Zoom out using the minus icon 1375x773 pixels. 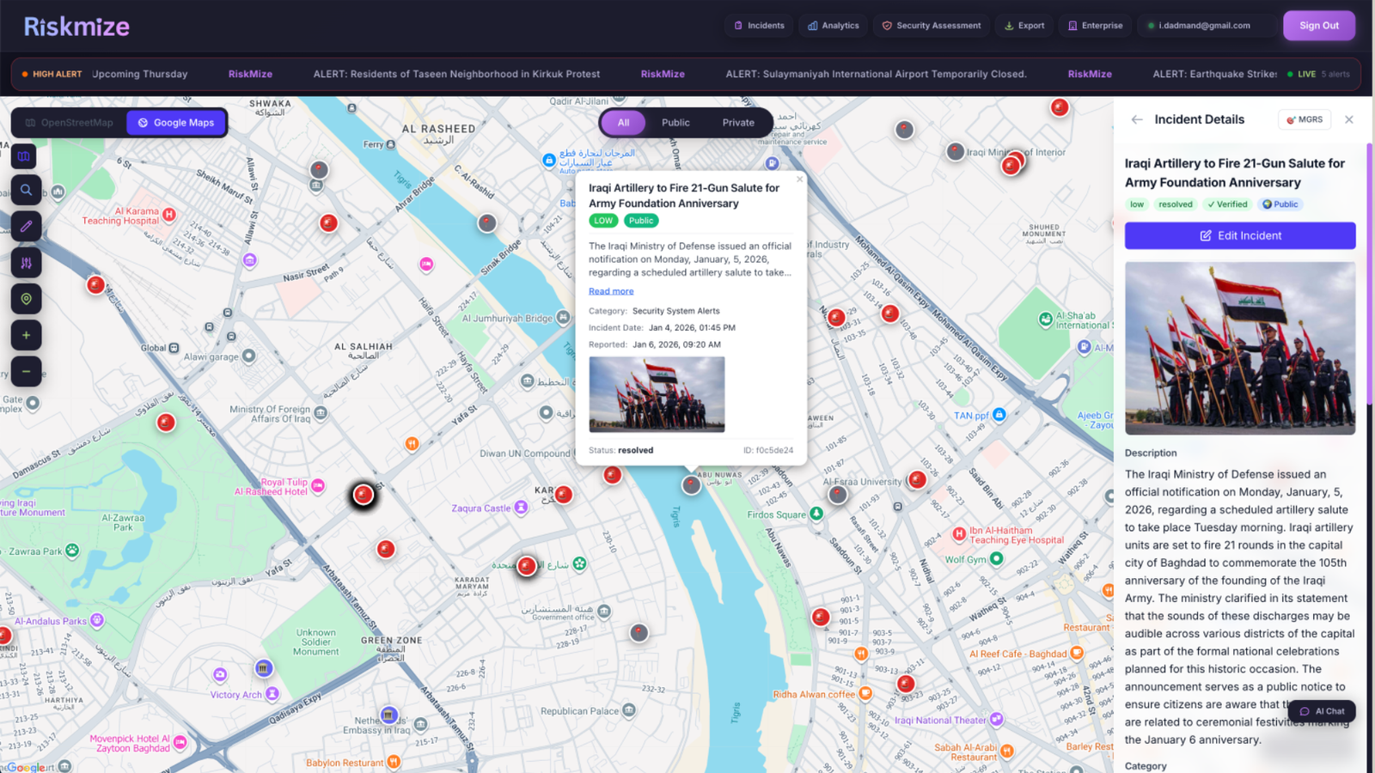(x=26, y=371)
